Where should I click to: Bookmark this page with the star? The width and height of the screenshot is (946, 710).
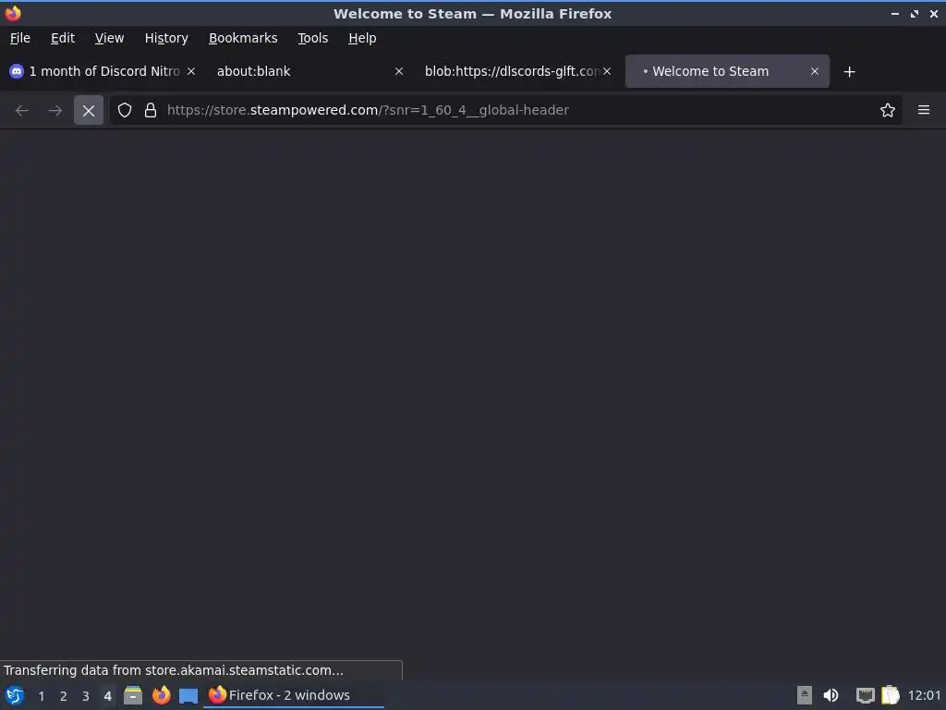[x=888, y=110]
